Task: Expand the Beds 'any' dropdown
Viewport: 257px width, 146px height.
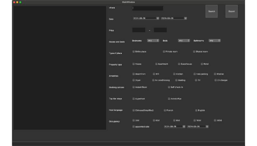Action: [184, 41]
